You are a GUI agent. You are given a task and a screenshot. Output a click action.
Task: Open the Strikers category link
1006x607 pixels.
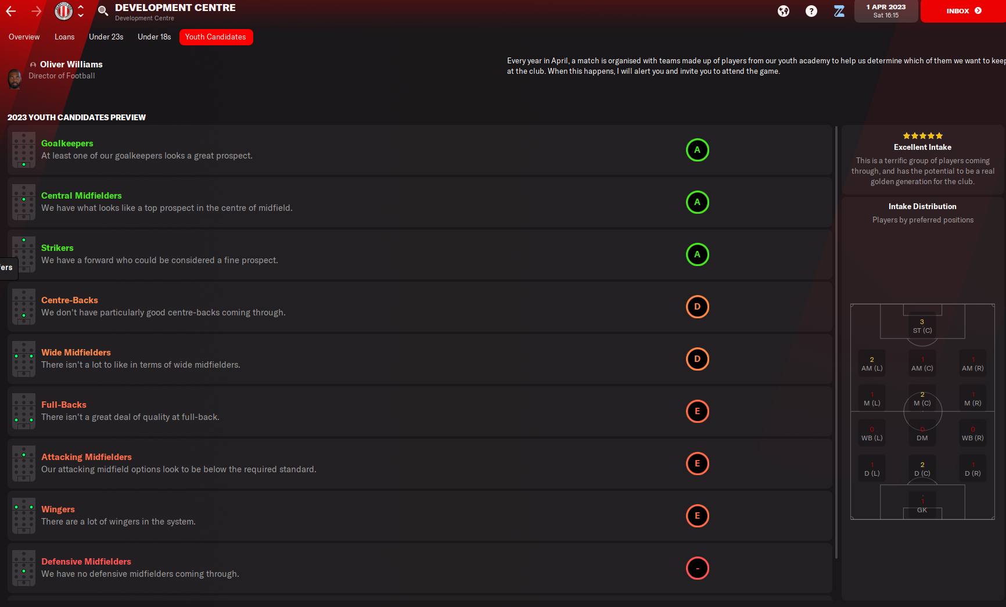(58, 248)
